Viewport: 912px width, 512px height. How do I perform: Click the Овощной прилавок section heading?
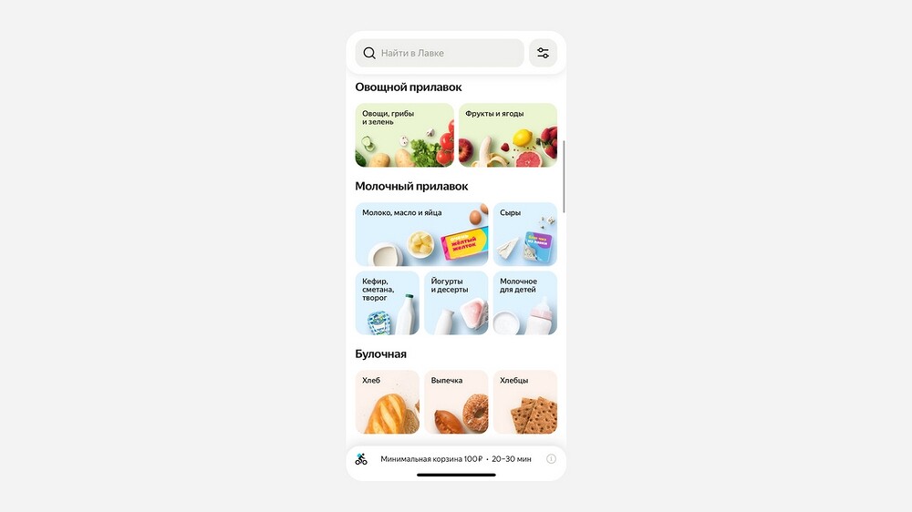point(409,87)
